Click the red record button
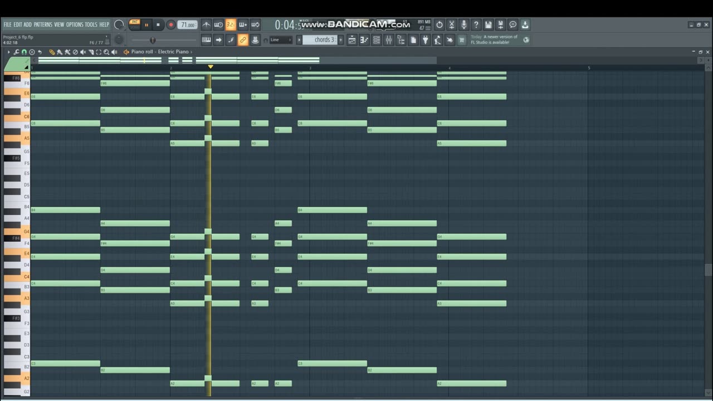Viewport: 713px width, 401px height. 171,25
